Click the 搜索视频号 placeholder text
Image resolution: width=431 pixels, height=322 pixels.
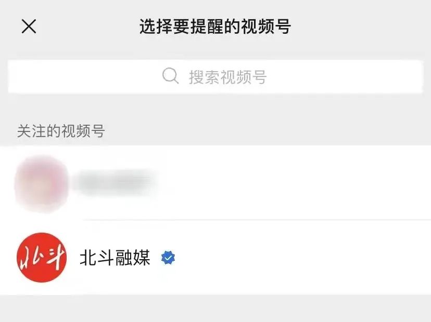228,77
